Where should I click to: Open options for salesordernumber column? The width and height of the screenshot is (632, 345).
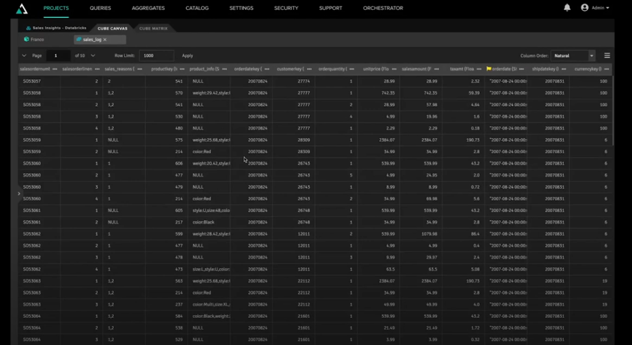click(x=55, y=69)
